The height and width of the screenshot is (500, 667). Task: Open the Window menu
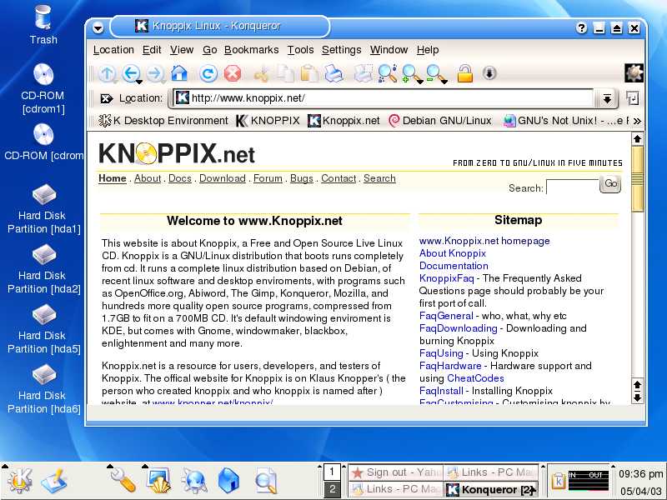coord(389,50)
